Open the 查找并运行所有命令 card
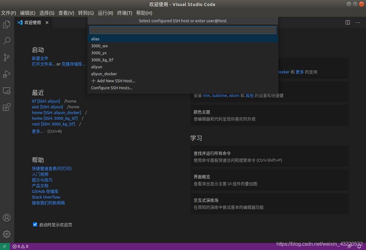The width and height of the screenshot is (366, 250). [270, 157]
